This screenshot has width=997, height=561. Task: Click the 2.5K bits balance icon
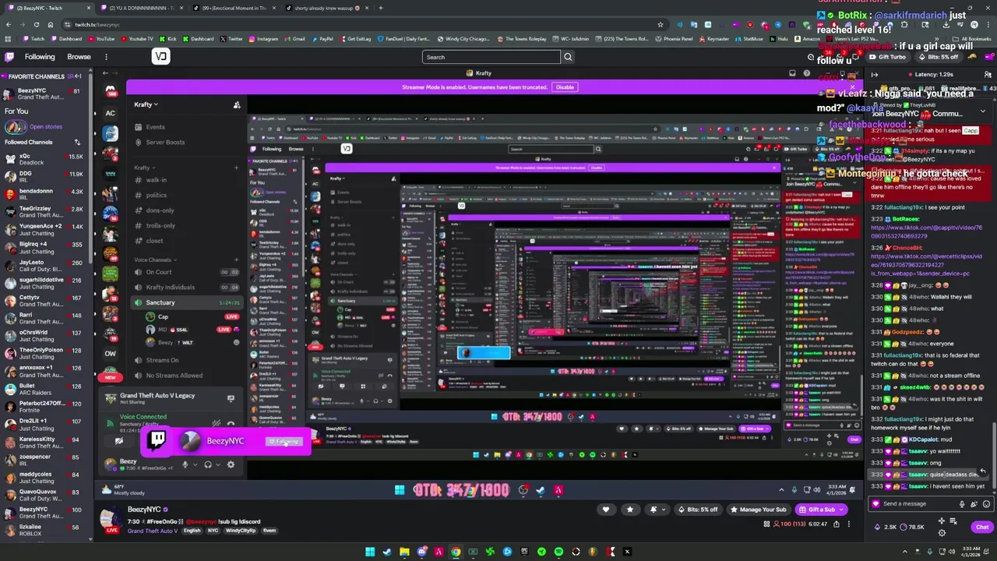click(877, 527)
